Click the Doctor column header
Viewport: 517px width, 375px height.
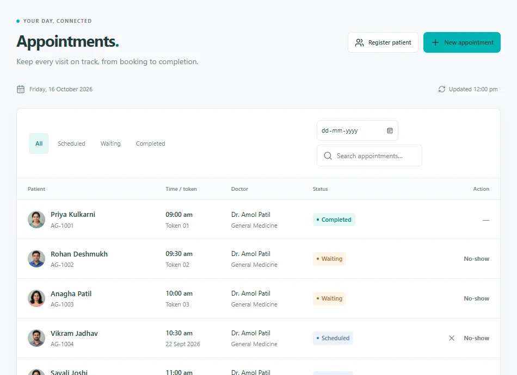coord(239,189)
